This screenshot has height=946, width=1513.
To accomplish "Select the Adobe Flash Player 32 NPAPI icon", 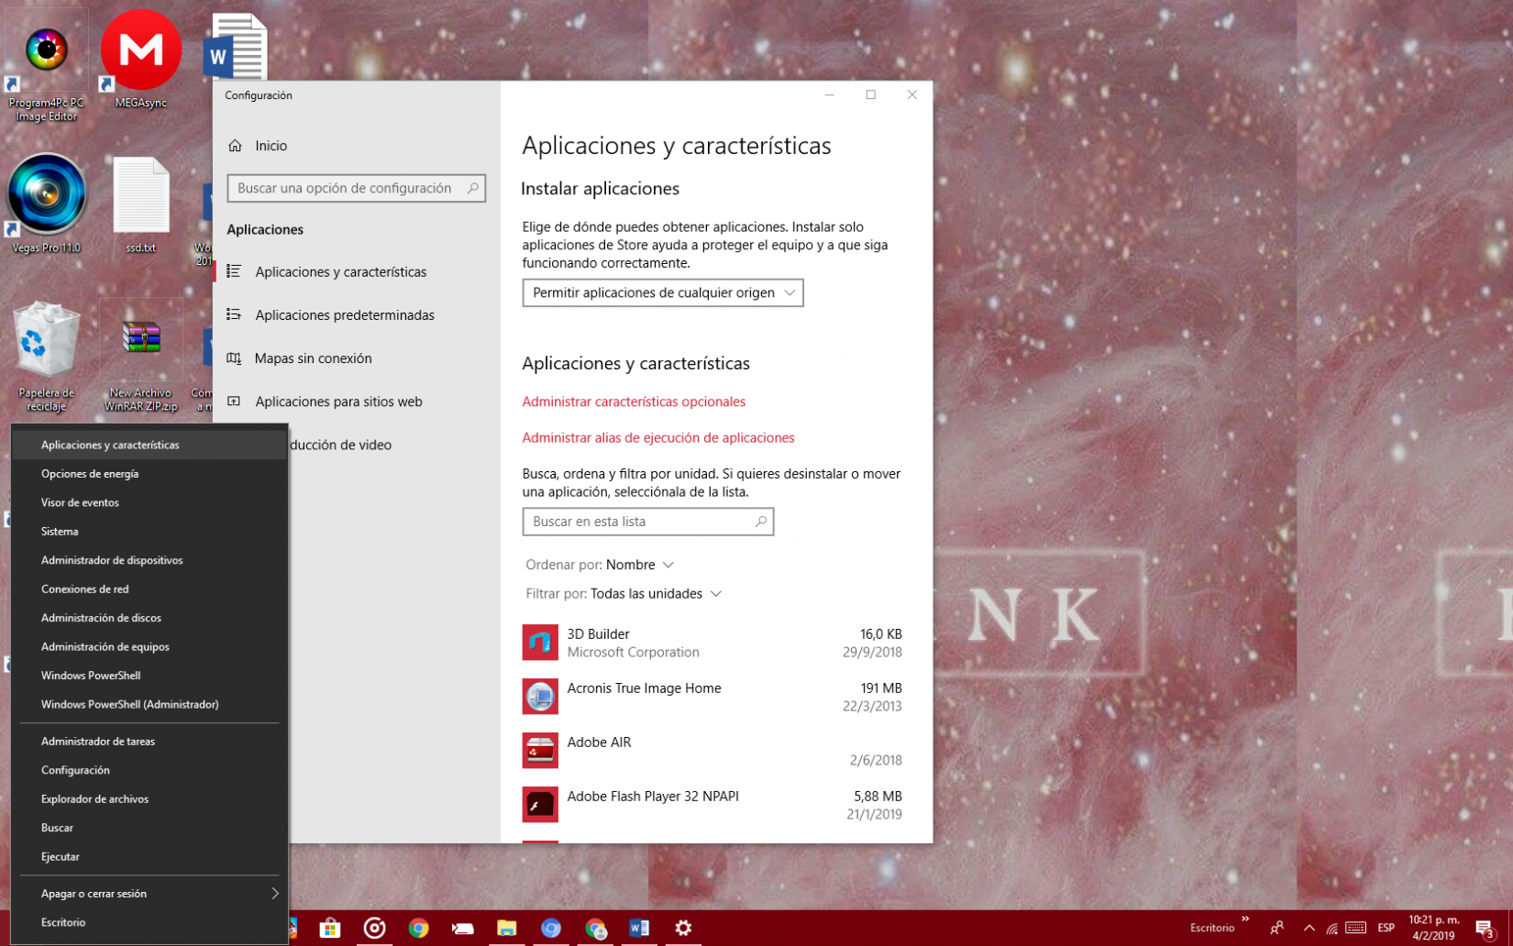I will tap(540, 805).
